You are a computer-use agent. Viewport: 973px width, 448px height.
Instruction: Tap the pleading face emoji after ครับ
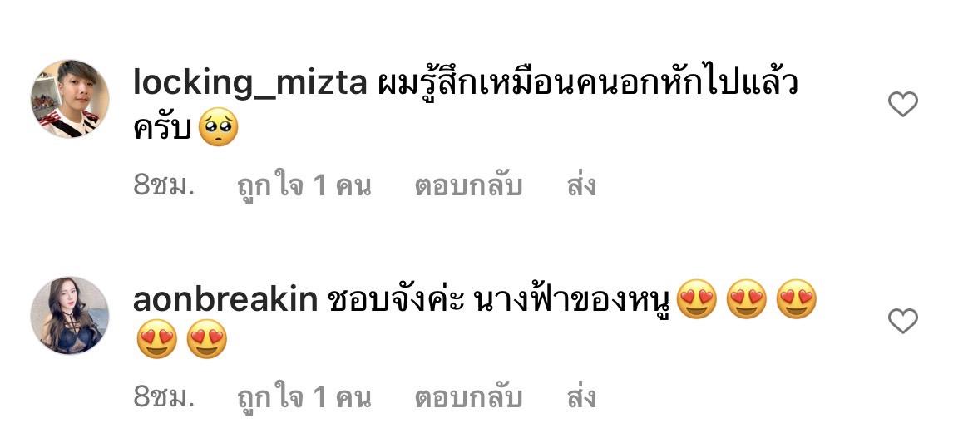coord(218,126)
